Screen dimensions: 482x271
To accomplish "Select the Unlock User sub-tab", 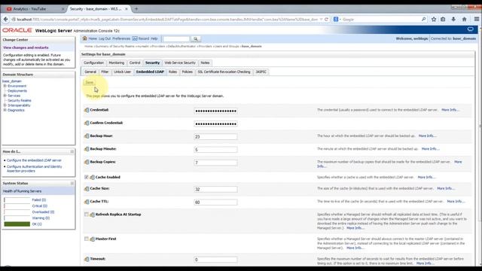I will (122, 72).
